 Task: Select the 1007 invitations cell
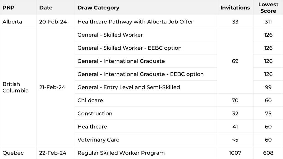point(235,153)
